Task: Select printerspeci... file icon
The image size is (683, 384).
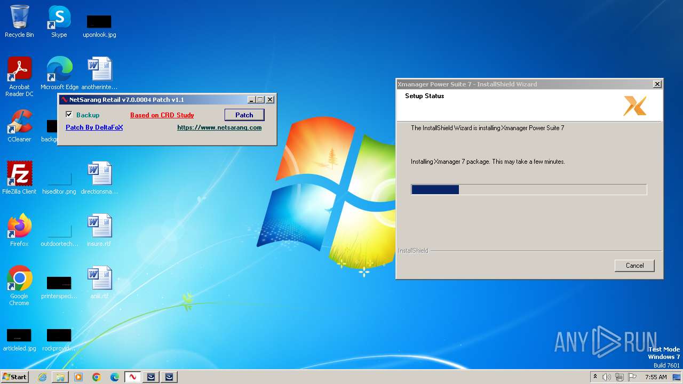Action: click(x=59, y=286)
